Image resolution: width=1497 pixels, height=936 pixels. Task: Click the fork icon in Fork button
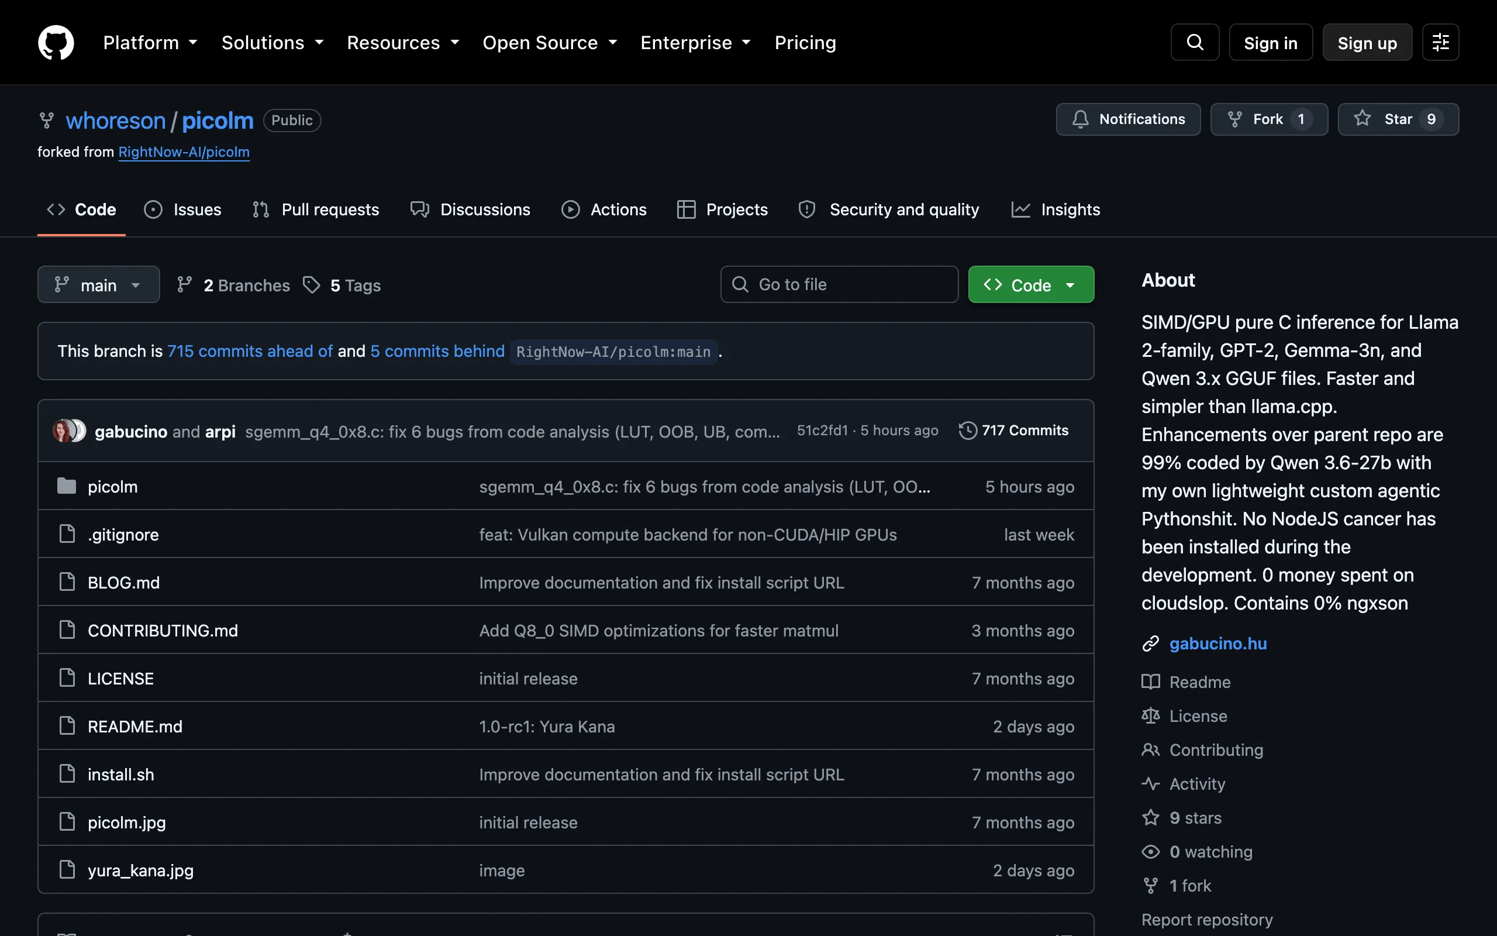[1234, 119]
